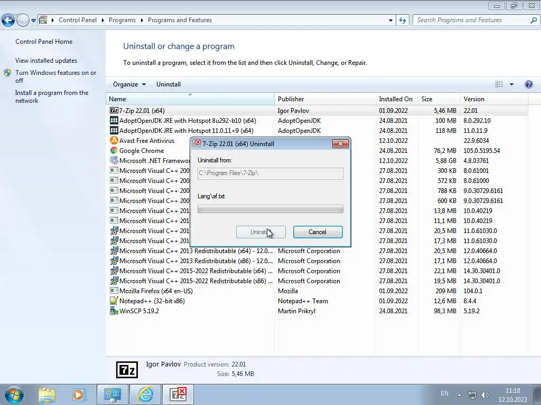Viewport: 541px width, 405px height.
Task: Sort by the Publisher column header
Action: click(x=325, y=99)
